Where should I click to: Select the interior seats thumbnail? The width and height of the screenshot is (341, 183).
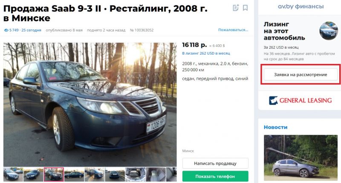pos(156,174)
